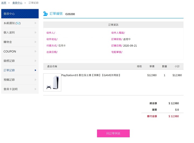
Task: Open 預購記錄 sidebar item
Action: (x=20, y=80)
